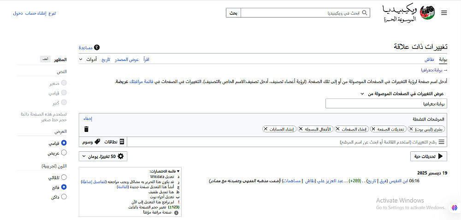Image resolution: width=461 pixels, height=220 pixels.
Task: Open the تبرع donate link
Action: (x=52, y=13)
